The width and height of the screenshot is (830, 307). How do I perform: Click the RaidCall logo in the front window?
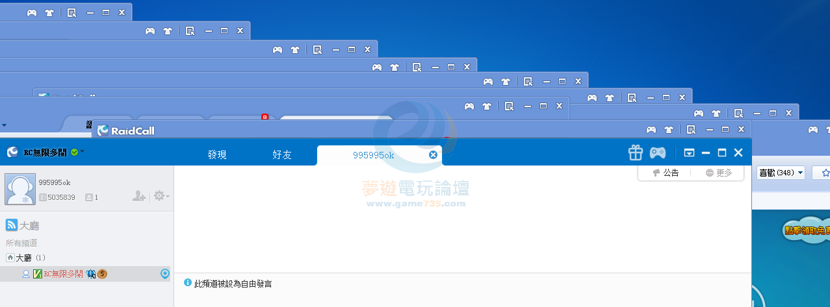pos(12,153)
